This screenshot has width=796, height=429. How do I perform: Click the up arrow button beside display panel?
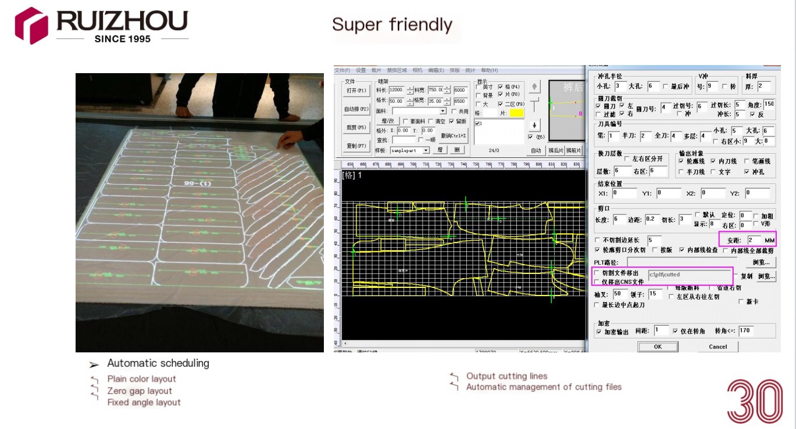[x=535, y=87]
